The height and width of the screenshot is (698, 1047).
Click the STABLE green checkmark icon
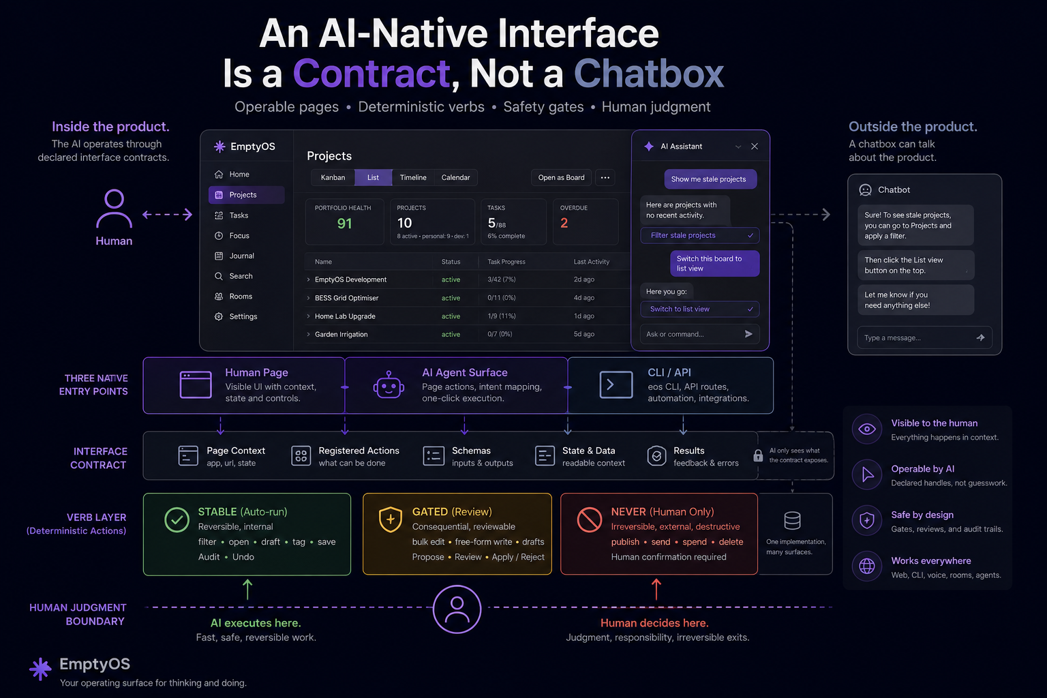[177, 519]
